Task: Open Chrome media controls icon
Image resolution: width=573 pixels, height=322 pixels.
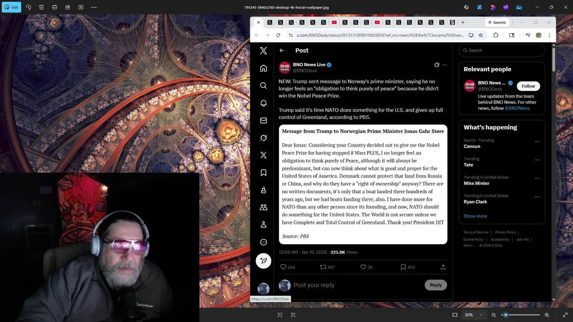Action: tap(528, 35)
